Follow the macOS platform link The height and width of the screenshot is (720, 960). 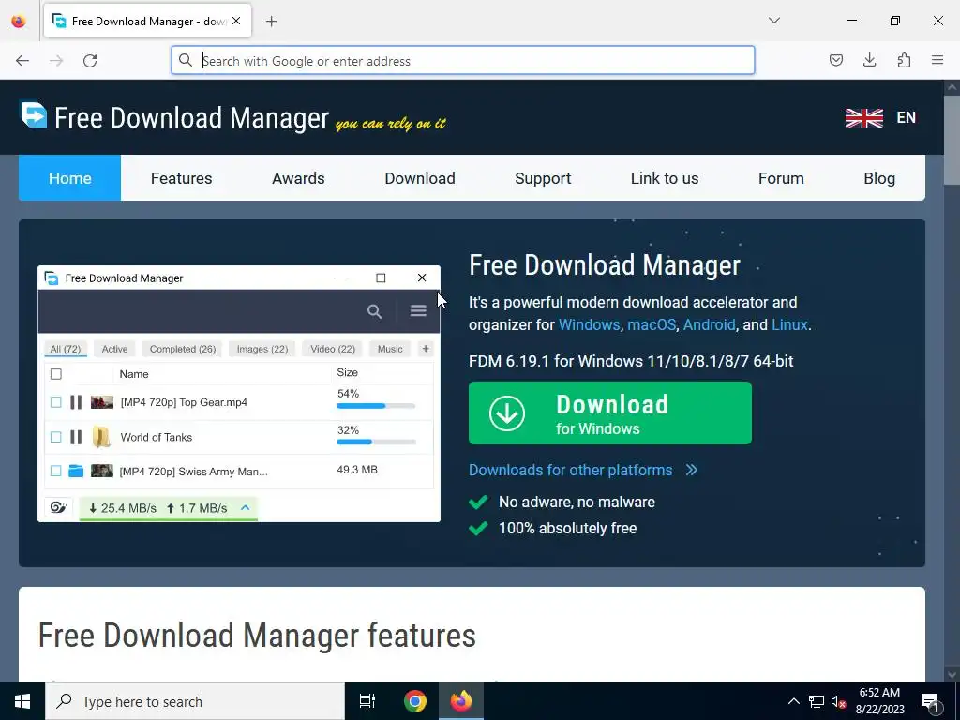tap(652, 324)
